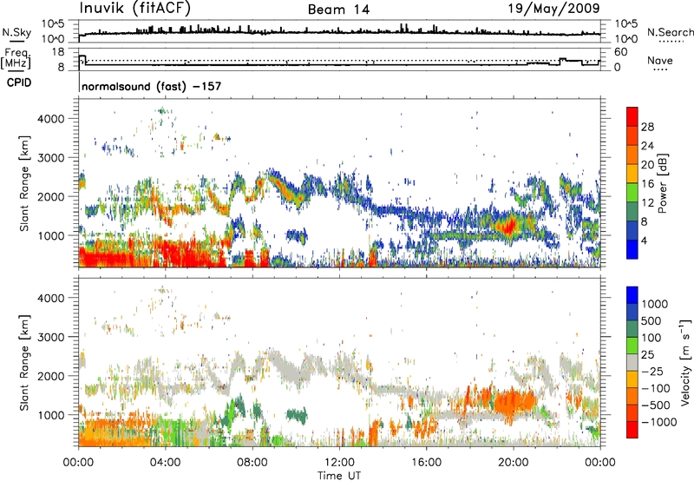The width and height of the screenshot is (694, 481).
Task: Click 'normalsound (fast) -157' text
Action: coord(151,86)
